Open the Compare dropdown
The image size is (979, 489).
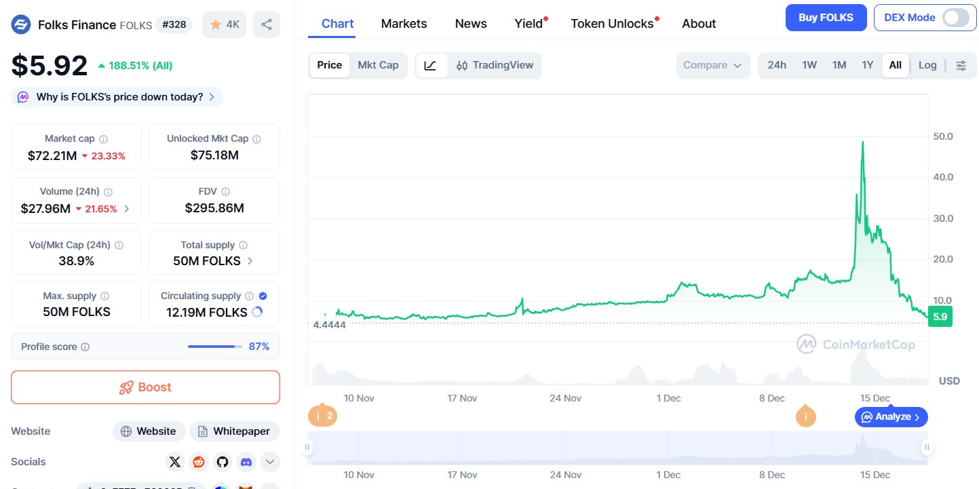pos(713,66)
